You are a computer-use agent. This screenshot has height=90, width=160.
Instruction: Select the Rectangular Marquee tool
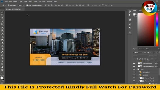[2, 15]
